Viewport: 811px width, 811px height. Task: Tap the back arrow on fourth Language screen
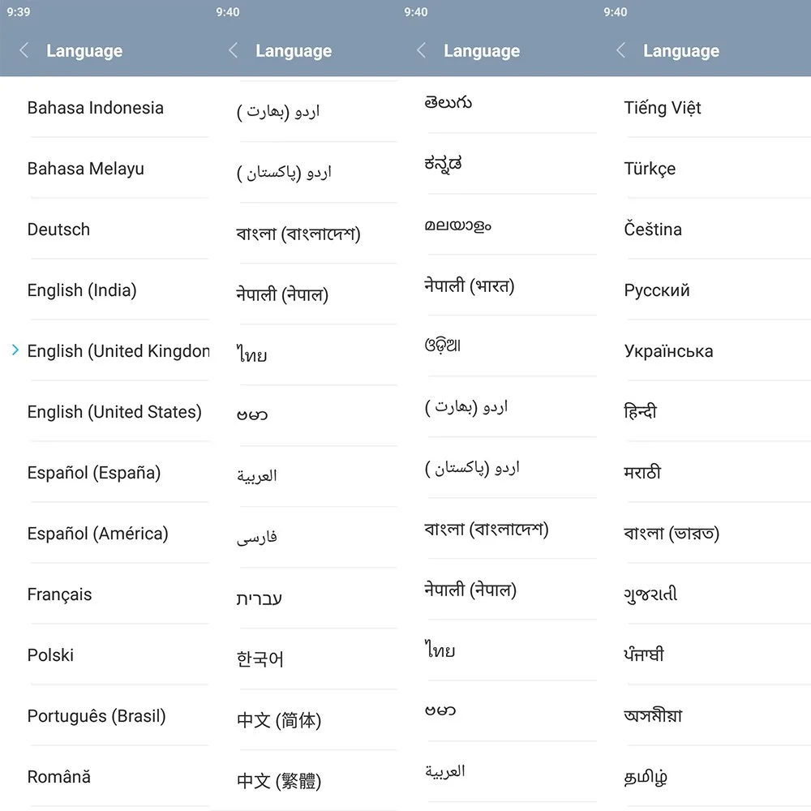tap(620, 50)
